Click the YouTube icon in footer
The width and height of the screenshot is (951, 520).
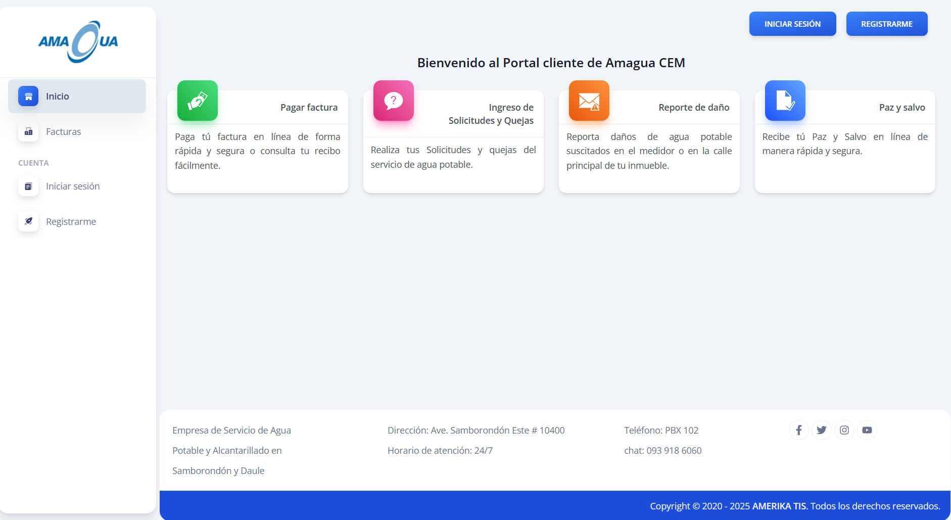(867, 430)
